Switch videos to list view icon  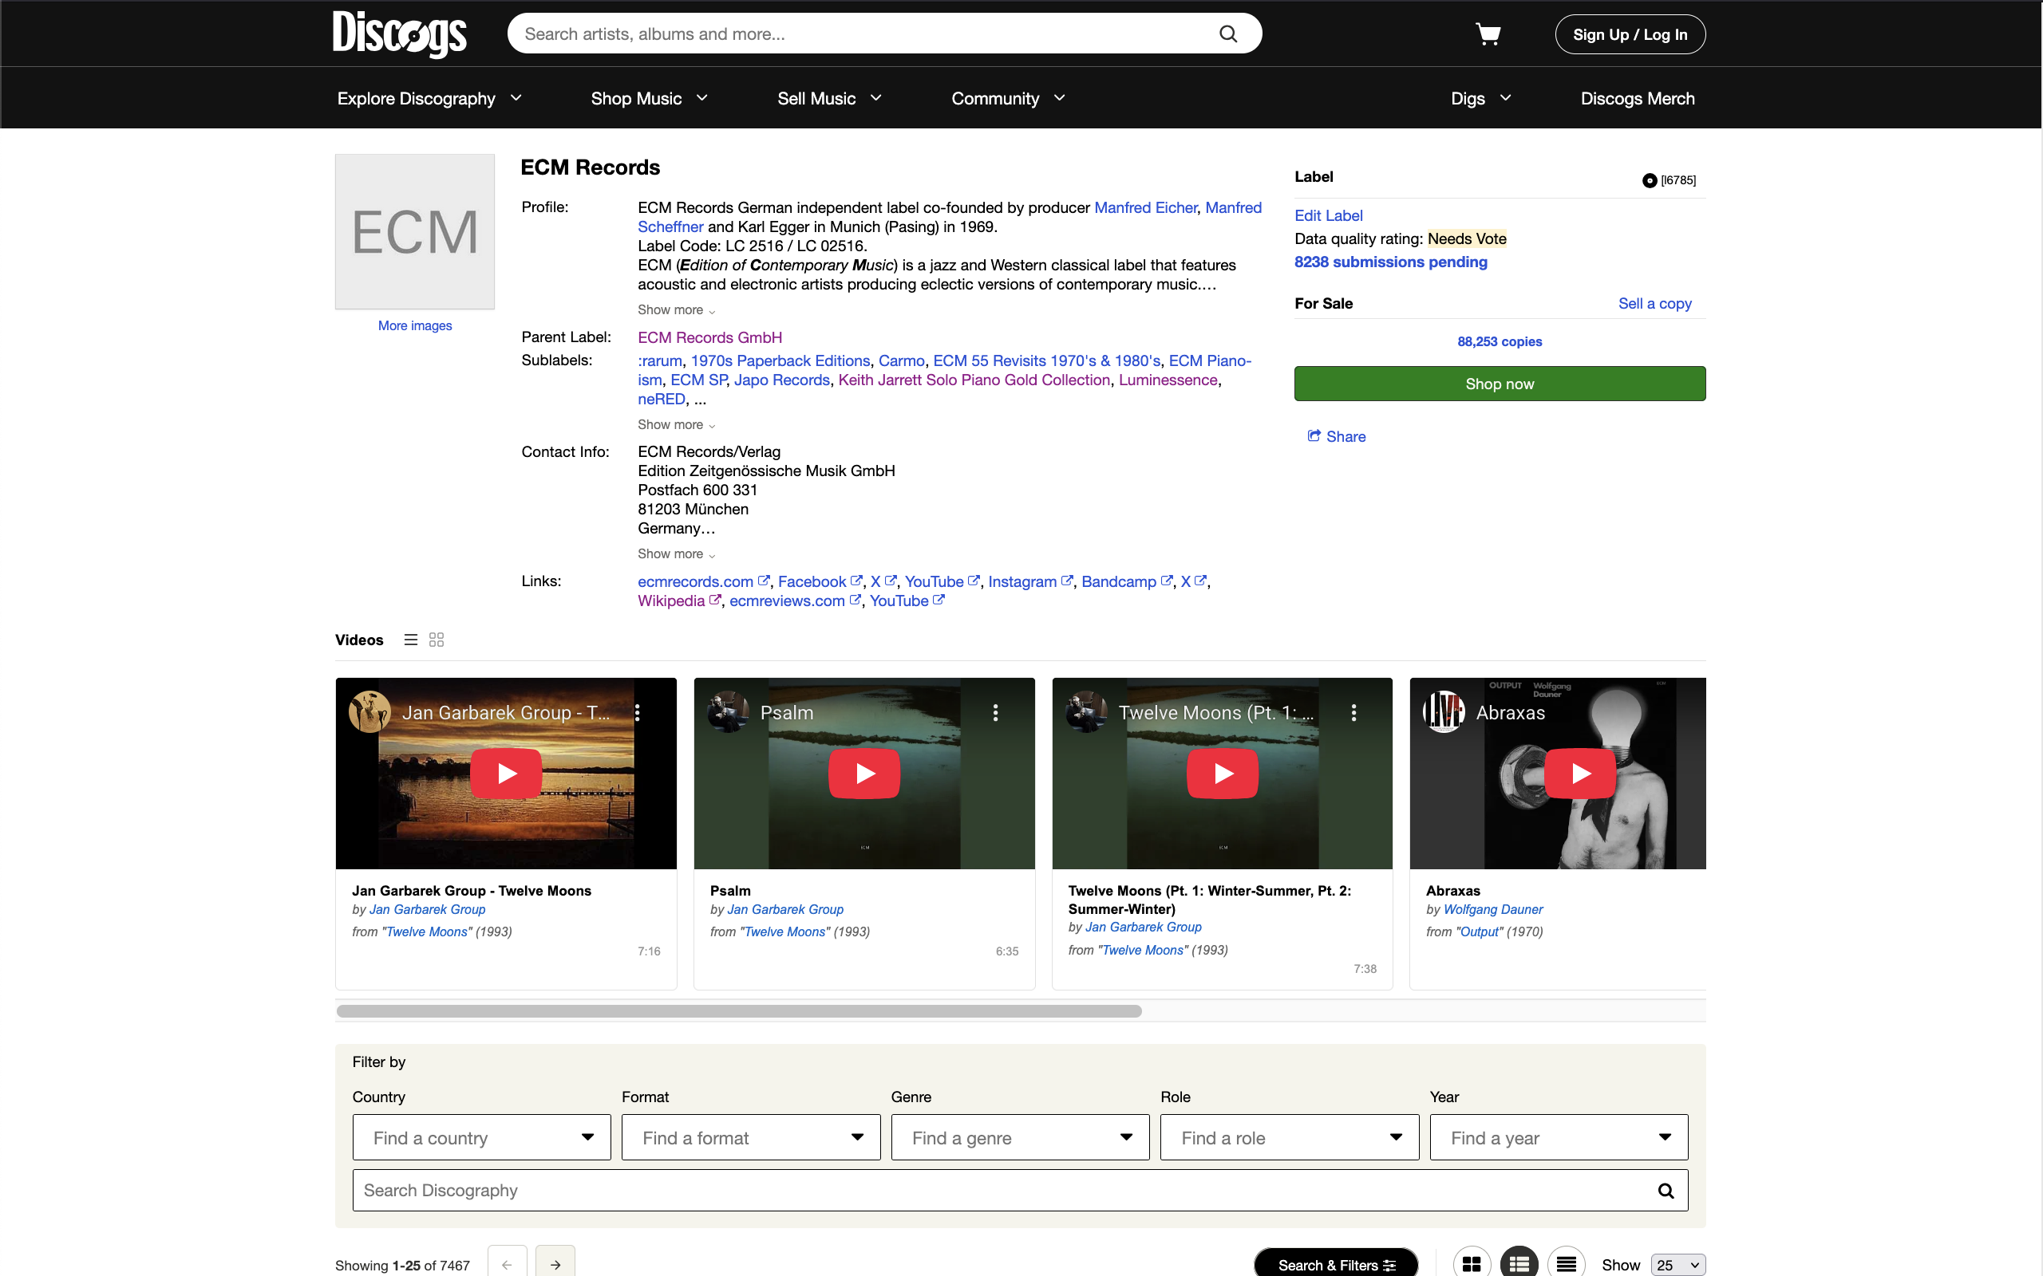(x=409, y=640)
